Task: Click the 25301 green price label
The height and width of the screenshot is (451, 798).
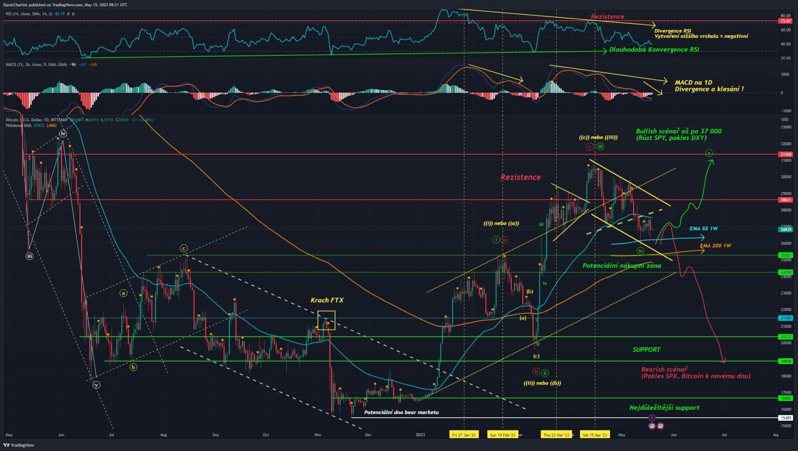Action: 785,255
